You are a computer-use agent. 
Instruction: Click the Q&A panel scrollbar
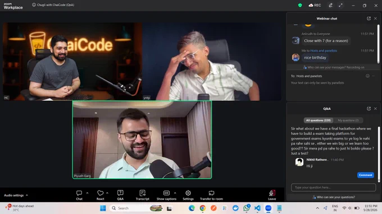point(379,154)
